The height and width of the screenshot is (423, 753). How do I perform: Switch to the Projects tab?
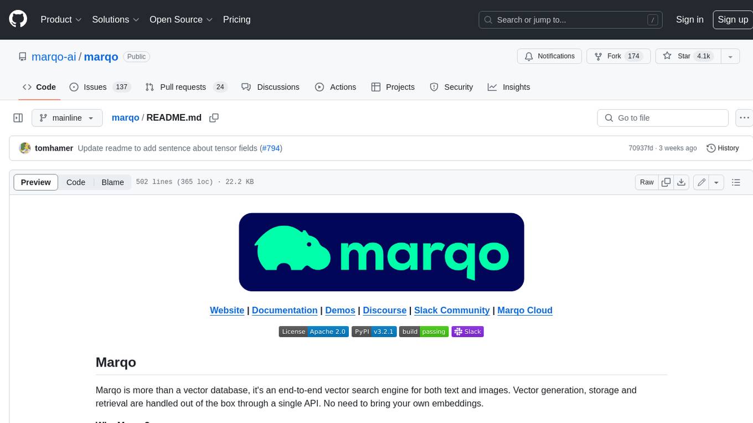click(393, 87)
